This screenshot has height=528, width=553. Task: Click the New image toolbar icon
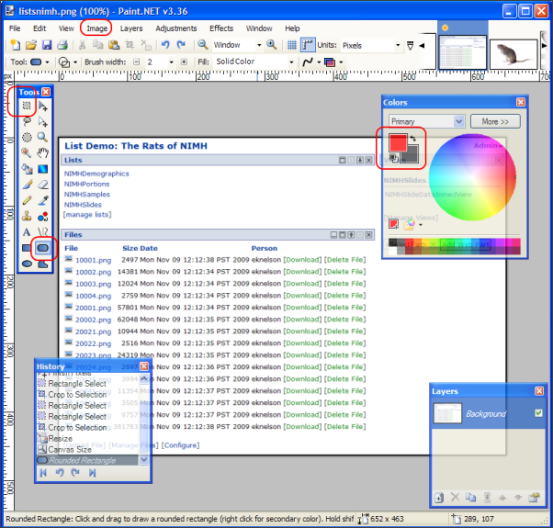point(16,45)
